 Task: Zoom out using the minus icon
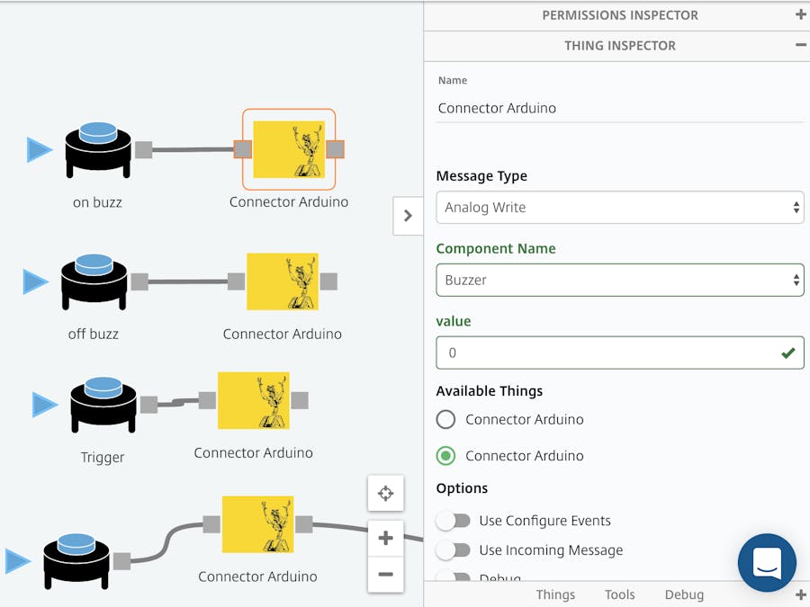pos(385,576)
